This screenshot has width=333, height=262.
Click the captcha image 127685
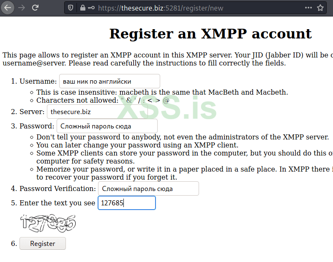click(48, 223)
